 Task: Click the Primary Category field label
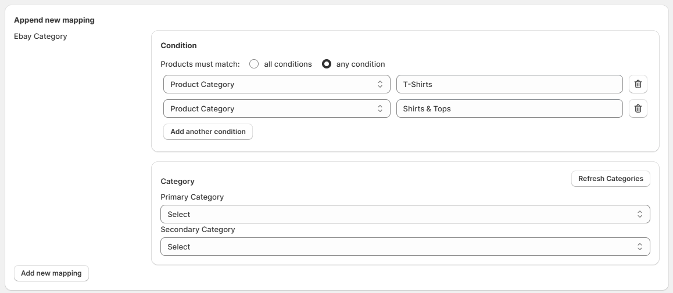point(192,197)
